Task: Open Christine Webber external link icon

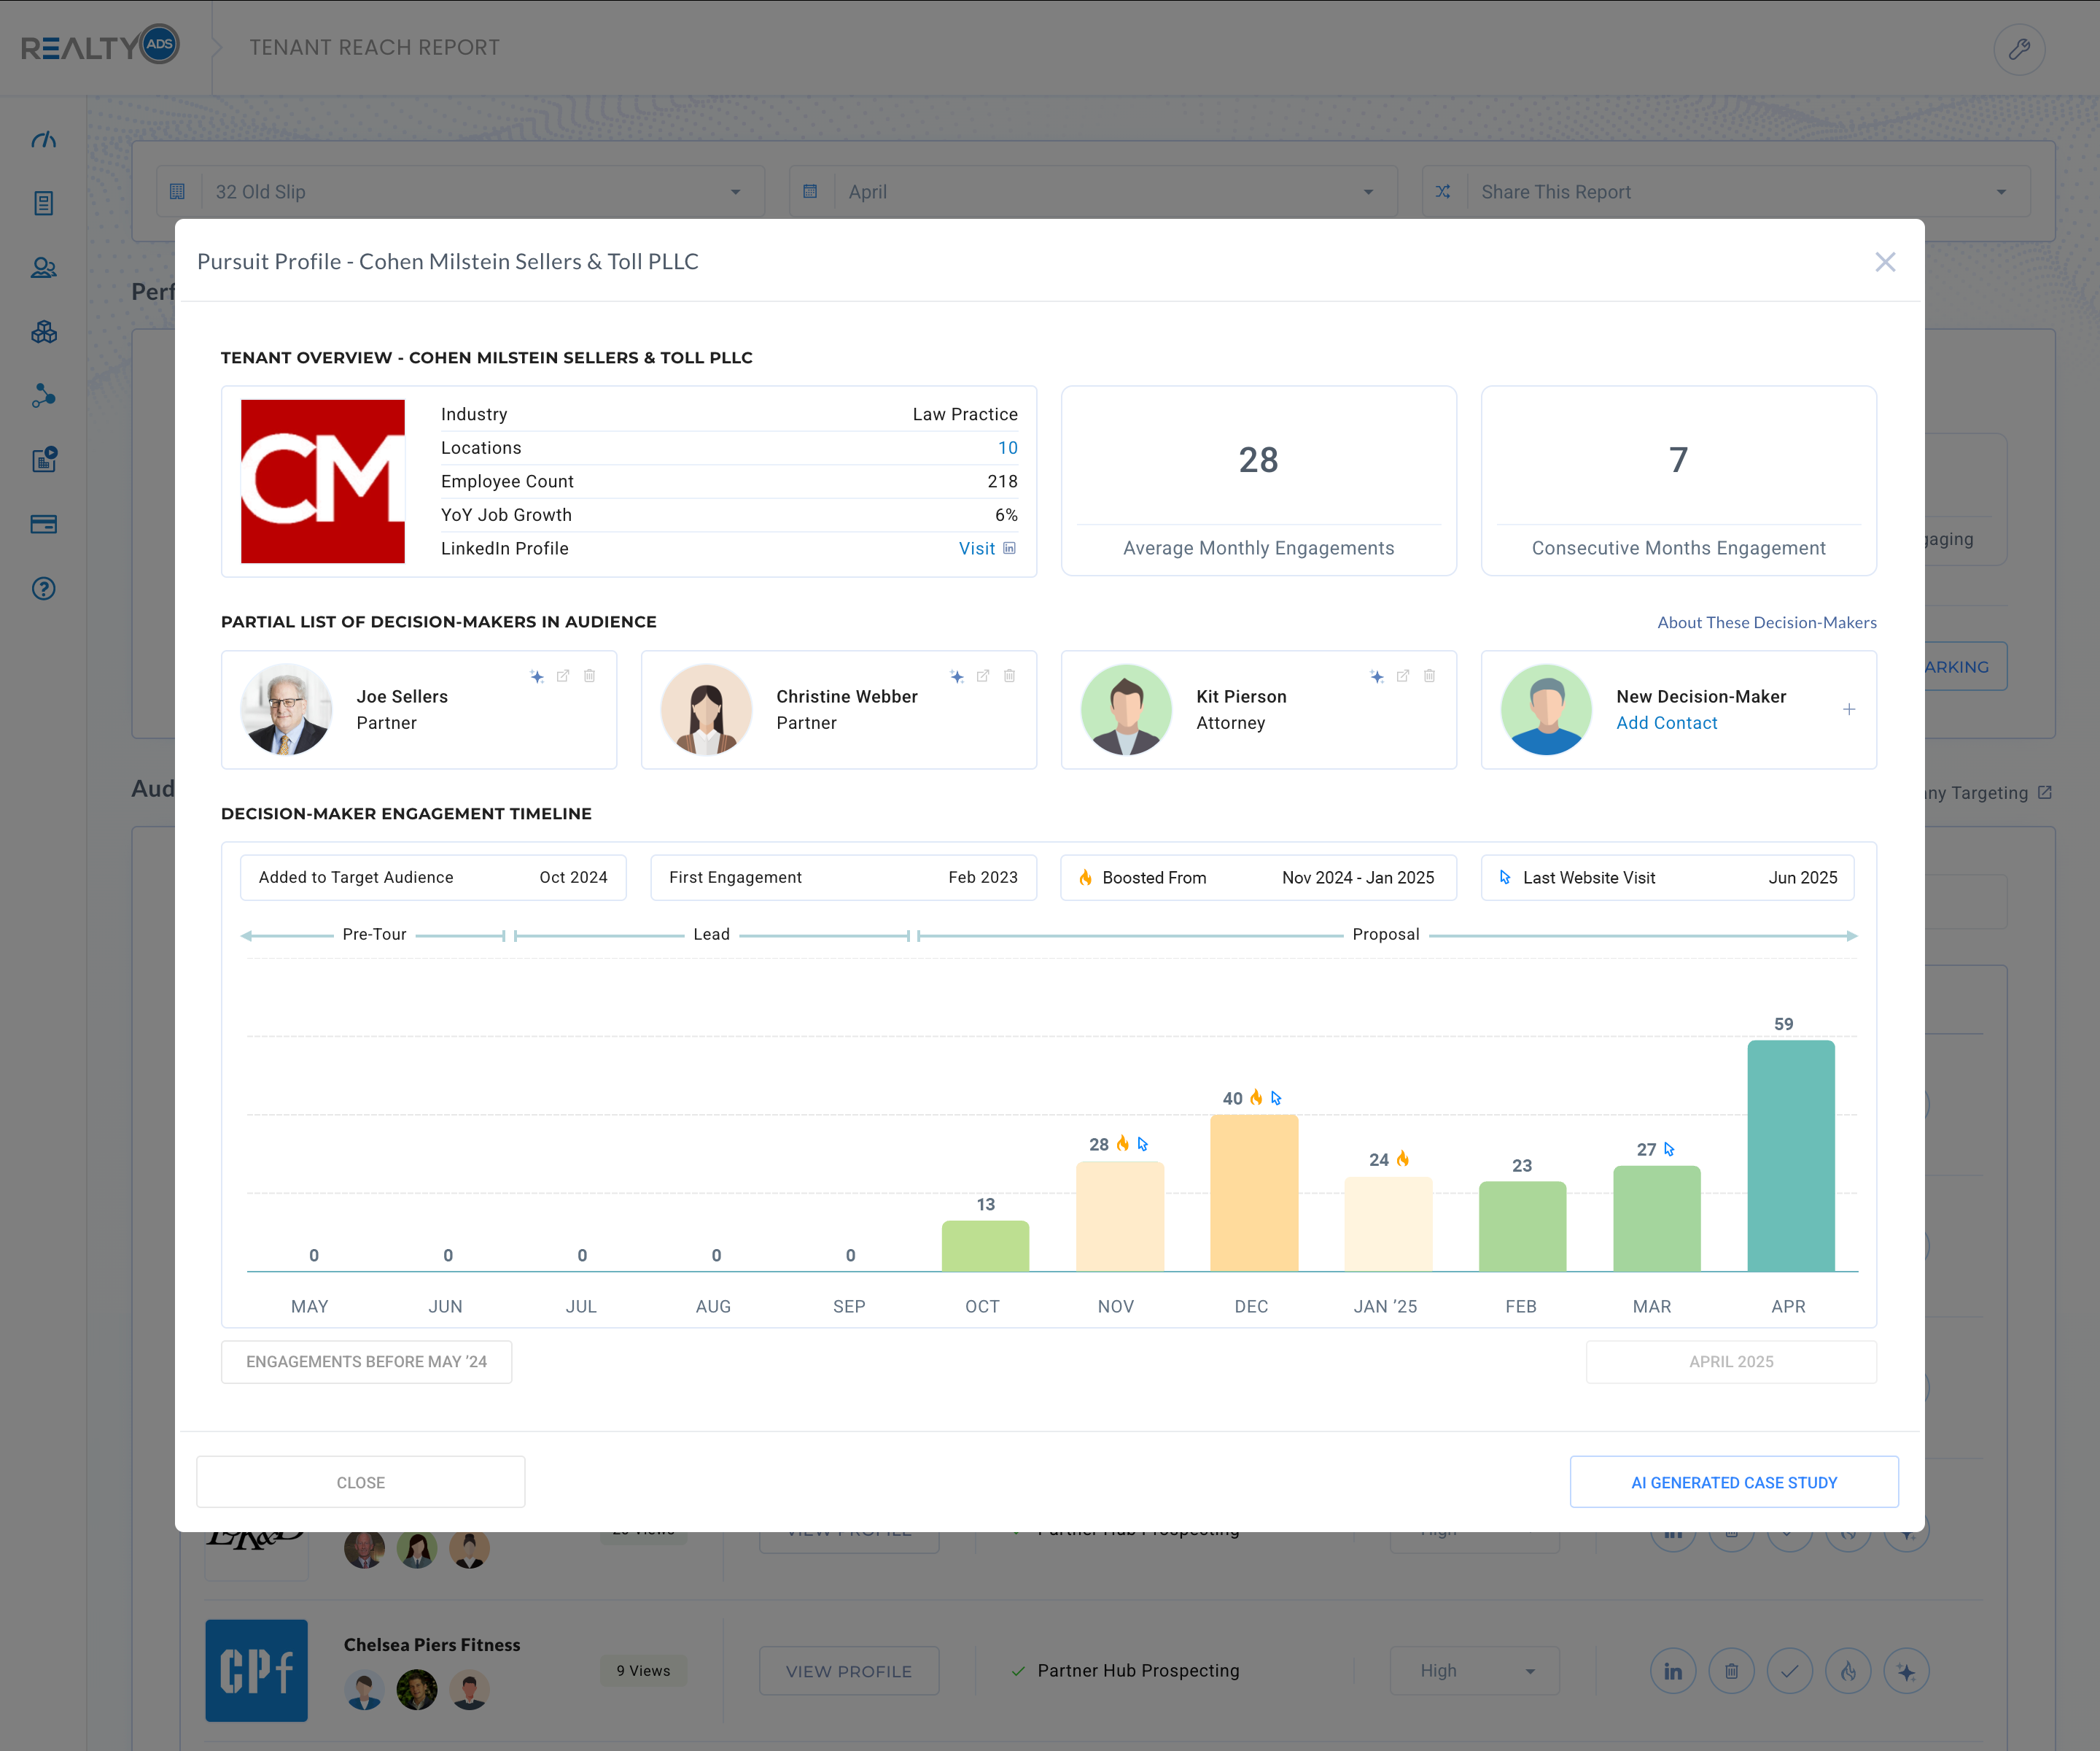Action: (983, 676)
